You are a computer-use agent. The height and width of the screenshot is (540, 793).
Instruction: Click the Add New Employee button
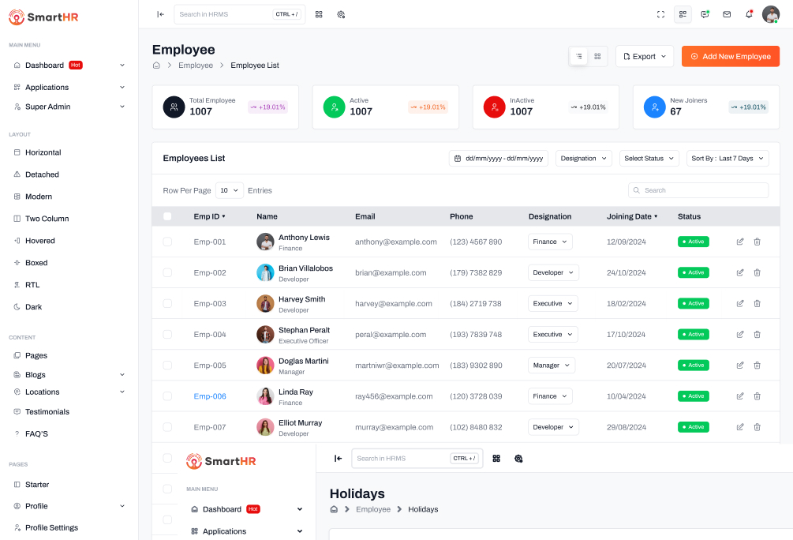click(730, 57)
